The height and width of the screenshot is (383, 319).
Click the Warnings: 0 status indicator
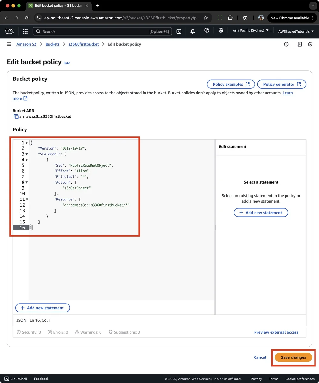point(88,332)
